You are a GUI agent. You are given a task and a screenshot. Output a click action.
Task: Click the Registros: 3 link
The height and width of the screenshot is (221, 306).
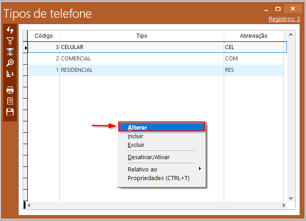[x=284, y=19]
